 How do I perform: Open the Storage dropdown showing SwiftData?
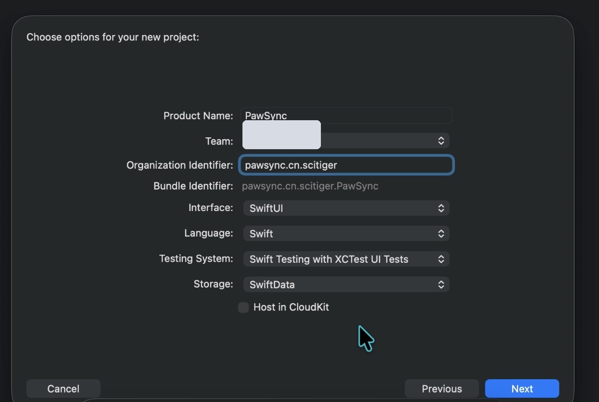pos(346,285)
